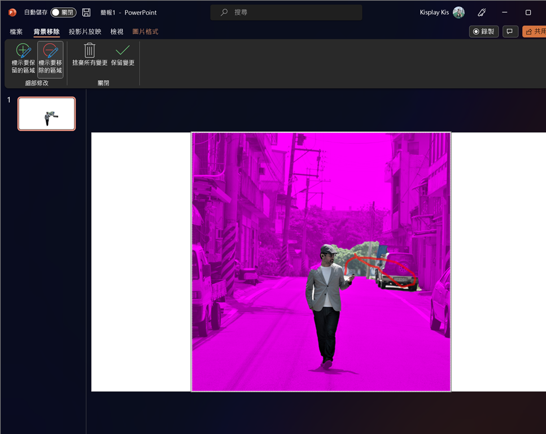Viewport: 546px width, 434px height.
Task: Click the 搜尋 search box
Action: [286, 12]
